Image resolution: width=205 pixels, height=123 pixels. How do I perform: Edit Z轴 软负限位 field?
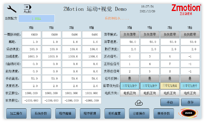coord(72,100)
